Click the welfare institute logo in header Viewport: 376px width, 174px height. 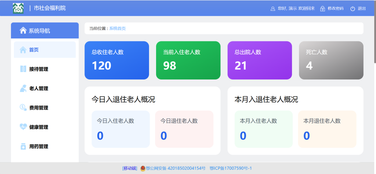click(x=18, y=8)
